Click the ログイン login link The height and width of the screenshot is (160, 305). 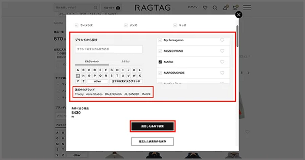193,7
